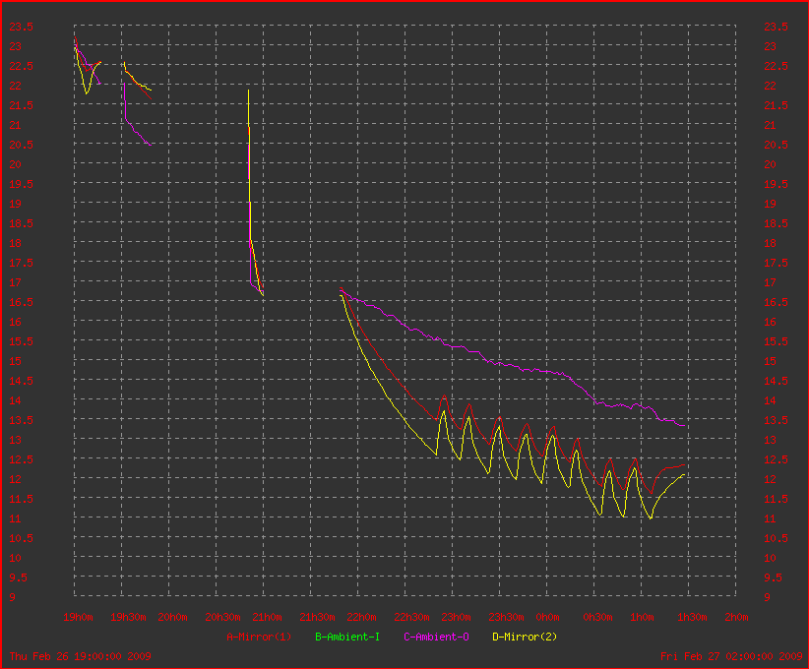This screenshot has height=669, width=809.
Task: Click the 16.5 value on the right axis
Action: click(x=776, y=302)
